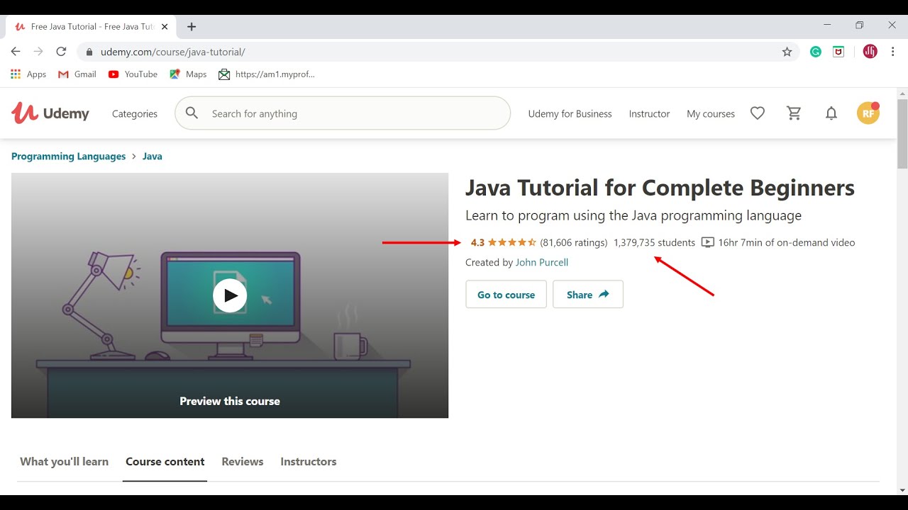The height and width of the screenshot is (510, 908).
Task: Select the What you'll learn tab
Action: tap(65, 462)
